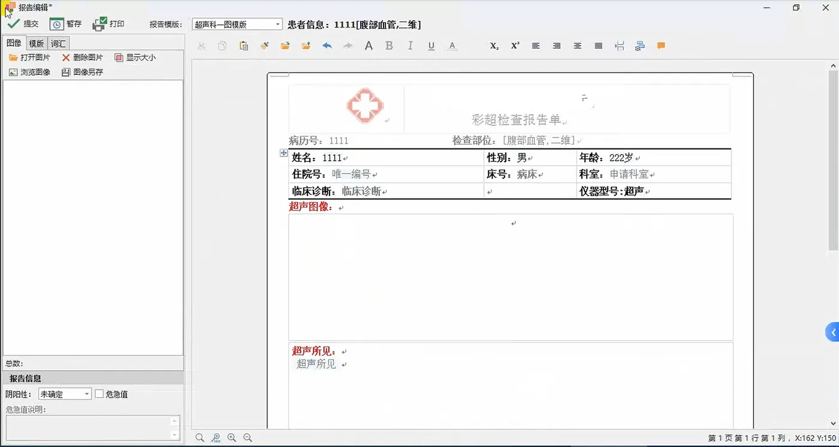Click the 年龄 222岁 cell
This screenshot has width=839, height=447.
654,158
